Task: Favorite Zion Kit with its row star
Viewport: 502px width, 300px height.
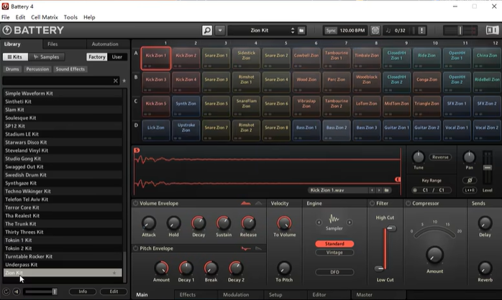Action: coord(114,273)
